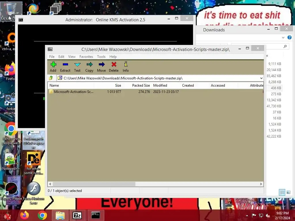Click the 274 276 packed size value
Screen dimensions: 295x221
pos(144,92)
